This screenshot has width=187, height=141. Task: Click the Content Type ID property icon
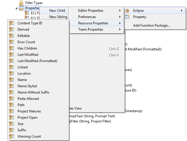pyautogui.click(x=12, y=23)
